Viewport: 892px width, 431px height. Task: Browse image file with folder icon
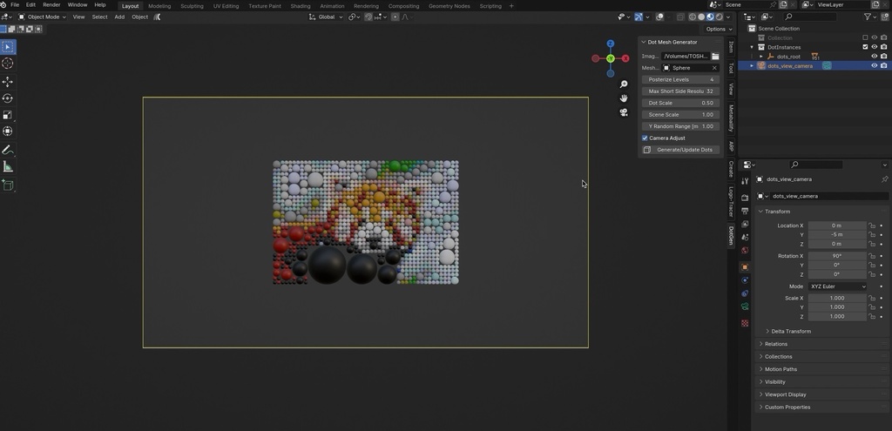(715, 57)
